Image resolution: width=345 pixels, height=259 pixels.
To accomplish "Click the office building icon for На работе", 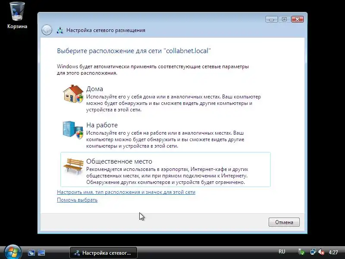I will click(x=73, y=130).
